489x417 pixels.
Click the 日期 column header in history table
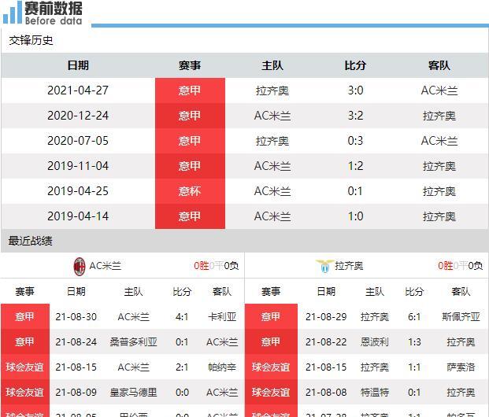[78, 65]
